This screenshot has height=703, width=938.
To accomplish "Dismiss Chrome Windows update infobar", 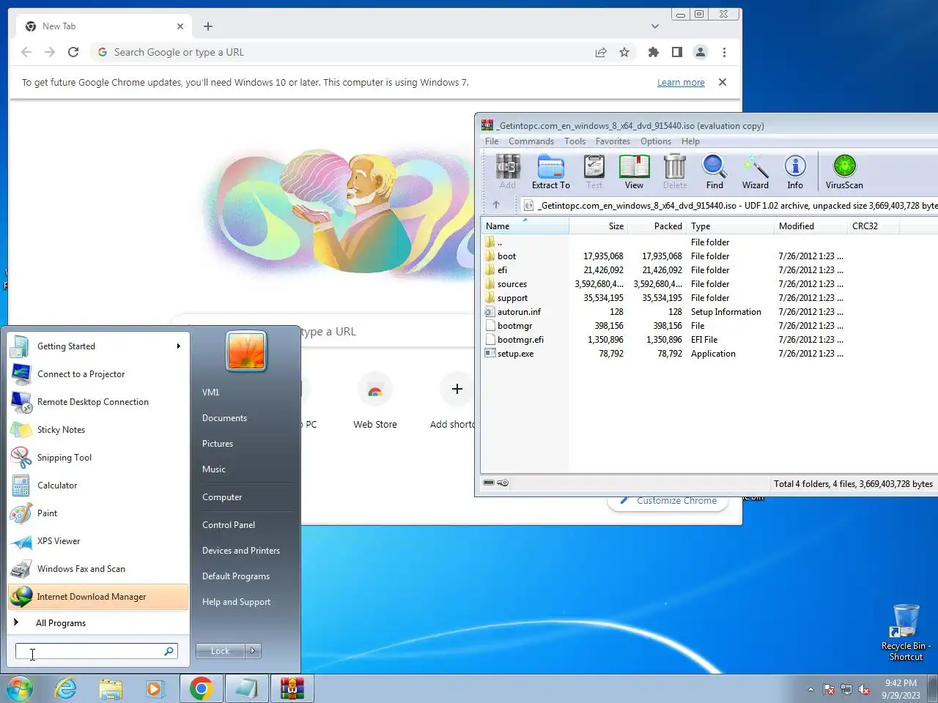I will coord(723,82).
